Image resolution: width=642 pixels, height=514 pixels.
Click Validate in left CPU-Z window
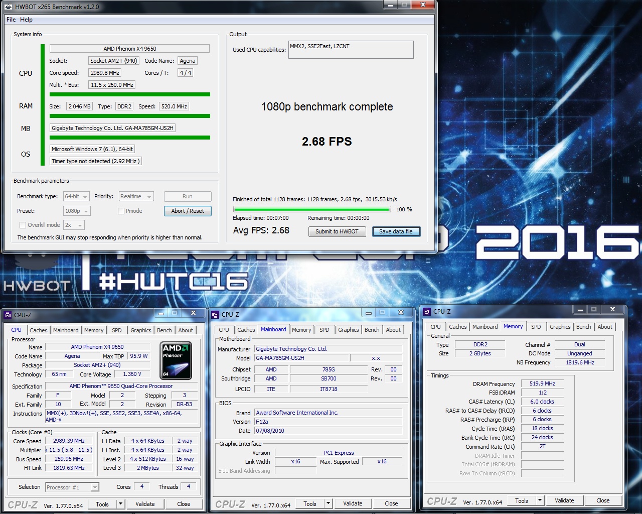coord(145,504)
